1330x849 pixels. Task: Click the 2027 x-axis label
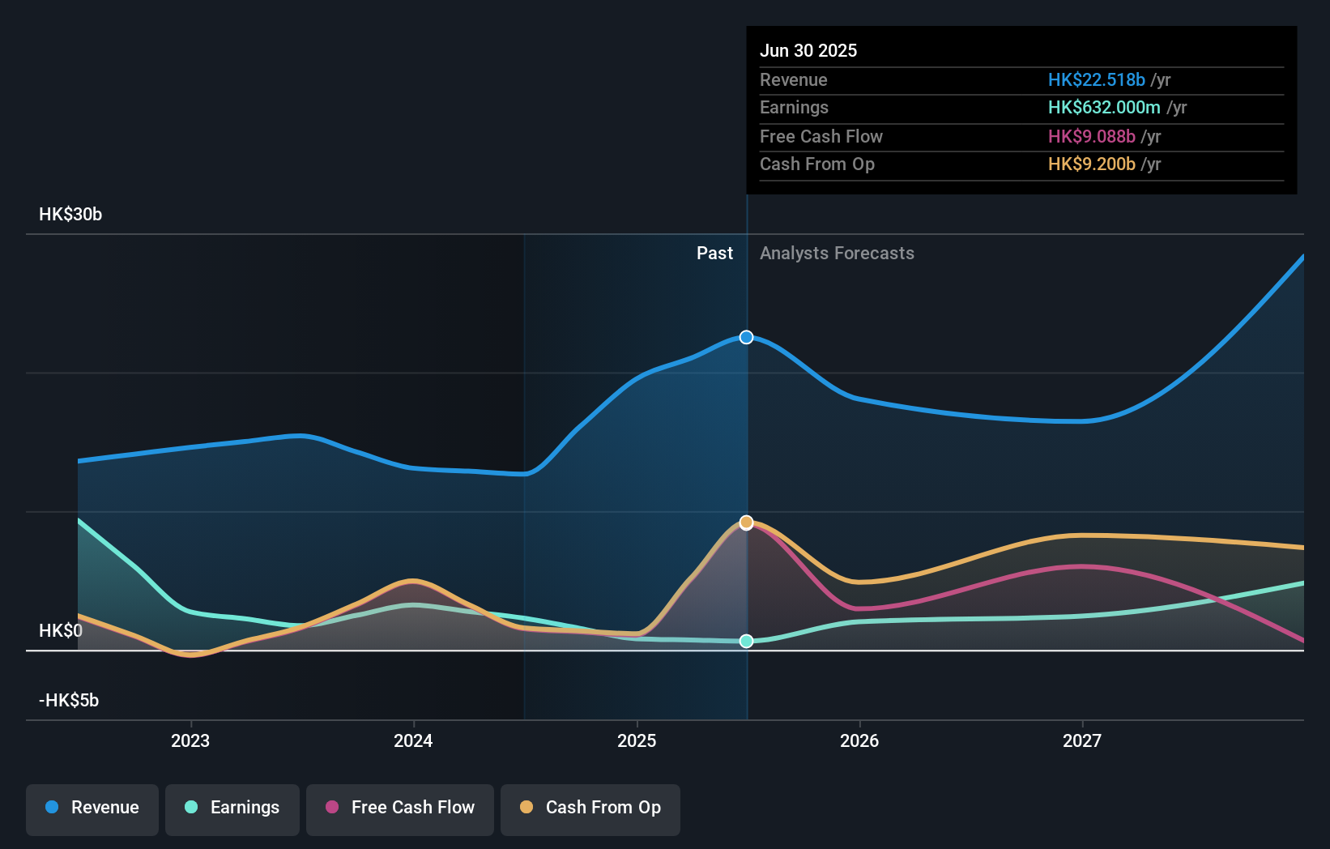(1082, 740)
